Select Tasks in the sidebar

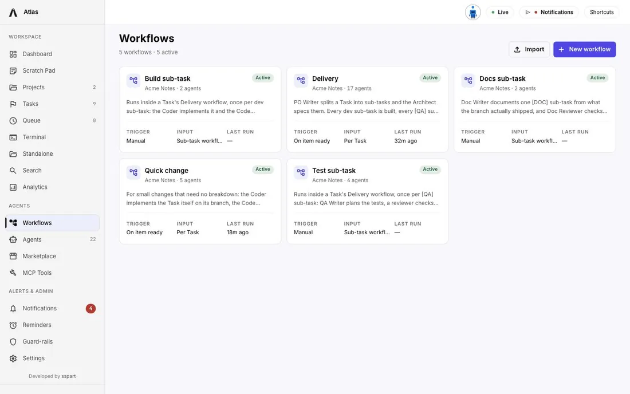[52, 104]
